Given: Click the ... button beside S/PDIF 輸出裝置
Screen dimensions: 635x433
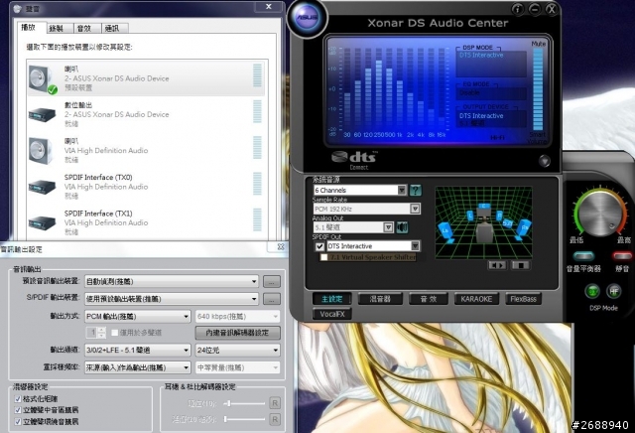Looking at the screenshot, I should 272,299.
